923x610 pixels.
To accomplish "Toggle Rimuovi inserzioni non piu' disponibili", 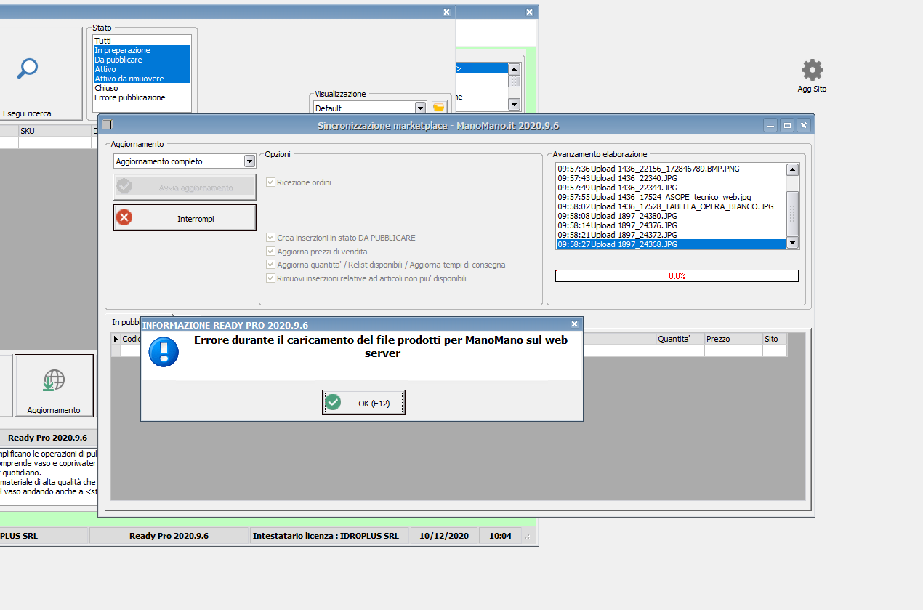I will point(271,278).
